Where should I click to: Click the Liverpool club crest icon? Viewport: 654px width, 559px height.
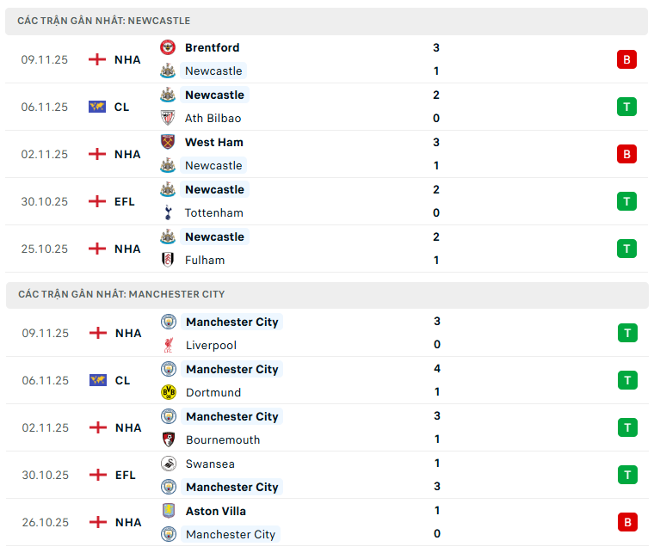click(169, 345)
